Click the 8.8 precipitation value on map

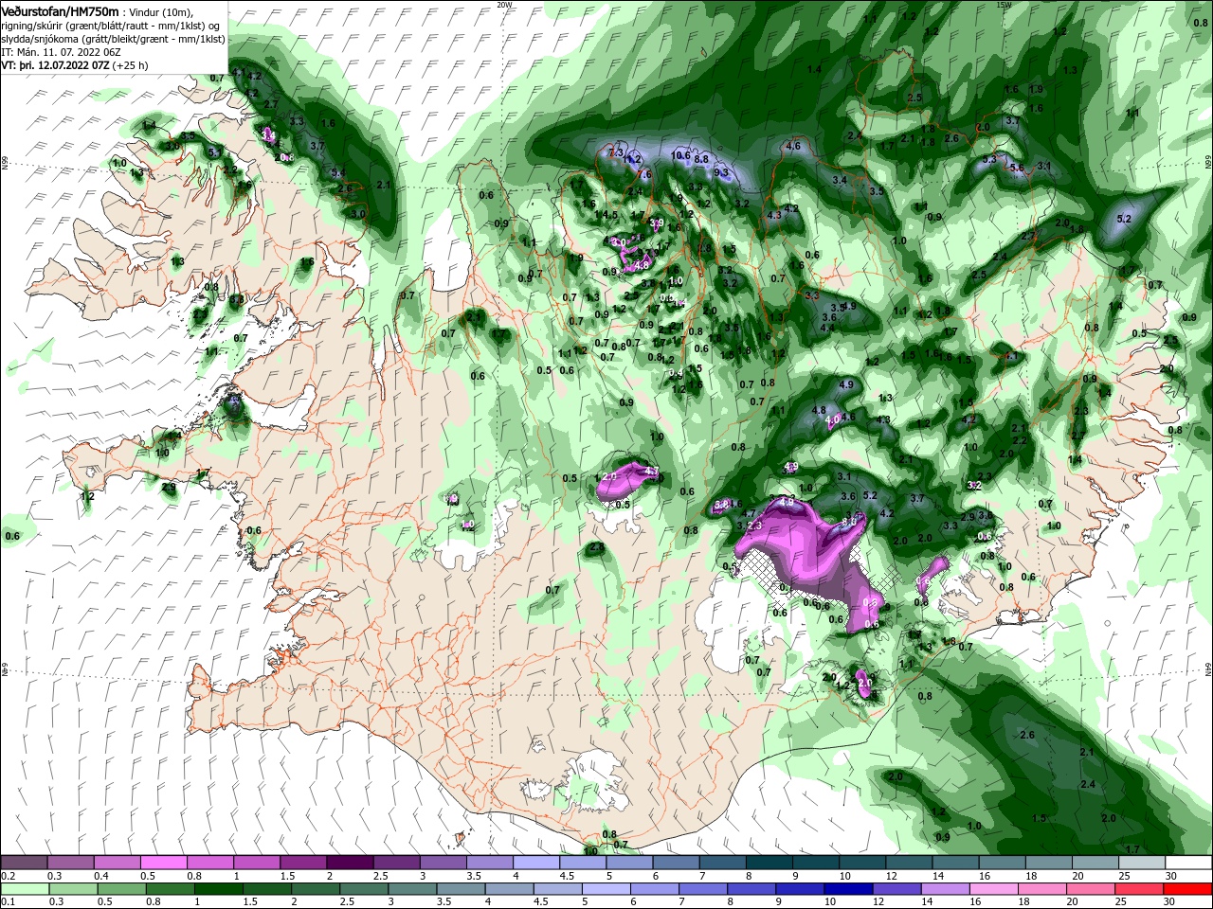click(701, 160)
